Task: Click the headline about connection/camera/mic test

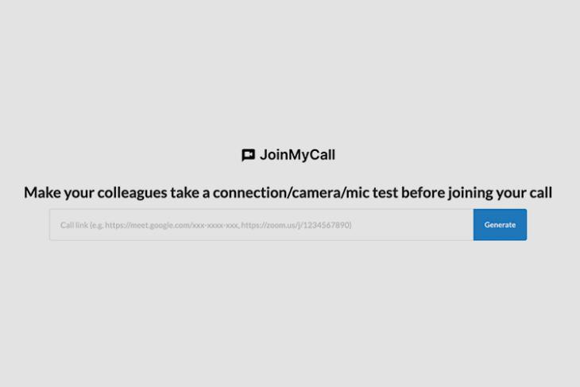Action: (288, 192)
